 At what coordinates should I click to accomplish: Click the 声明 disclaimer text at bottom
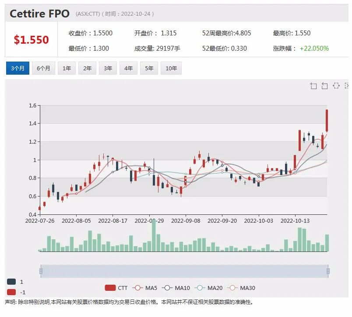coord(129,302)
